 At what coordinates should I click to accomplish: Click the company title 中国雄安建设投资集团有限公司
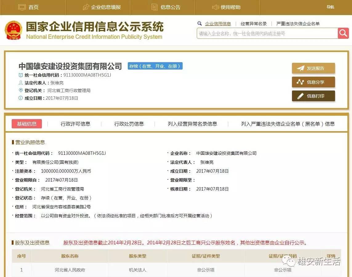coord(70,66)
